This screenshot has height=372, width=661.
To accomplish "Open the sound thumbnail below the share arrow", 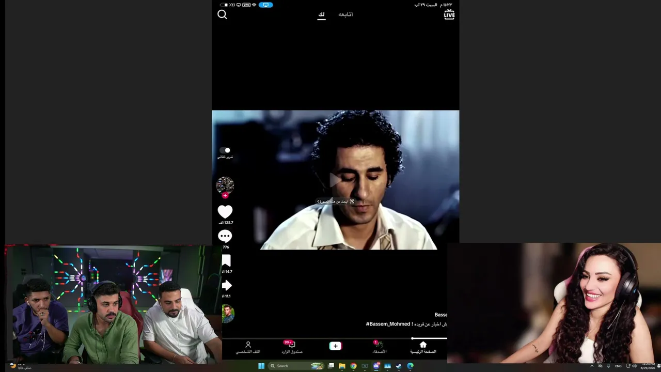I will [x=228, y=314].
